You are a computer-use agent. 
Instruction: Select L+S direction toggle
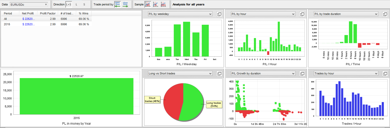click(68, 4)
